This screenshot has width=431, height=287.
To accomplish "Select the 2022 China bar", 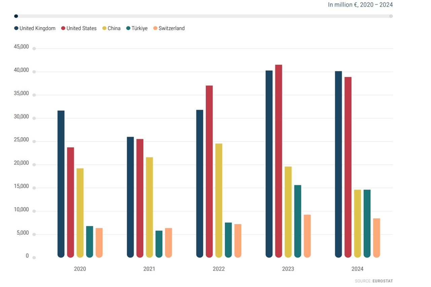I will coord(219,201).
